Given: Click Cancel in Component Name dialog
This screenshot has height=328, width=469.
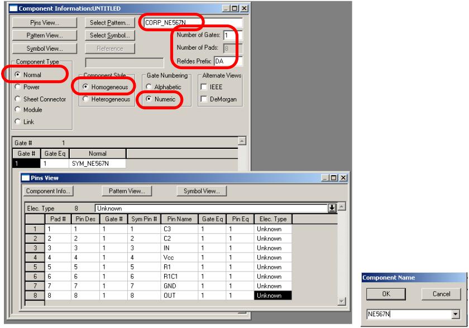Looking at the screenshot, I should click(x=441, y=294).
